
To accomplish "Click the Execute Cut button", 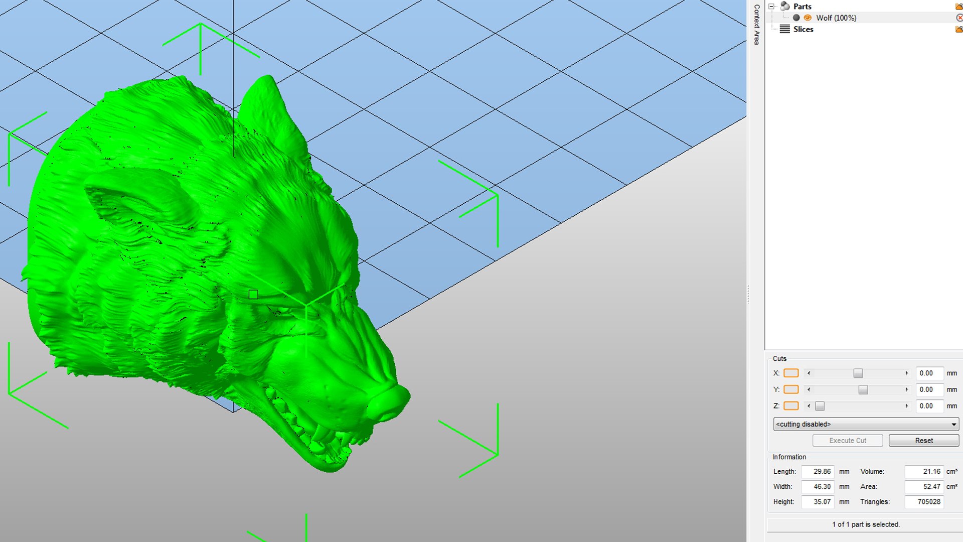I will [848, 441].
